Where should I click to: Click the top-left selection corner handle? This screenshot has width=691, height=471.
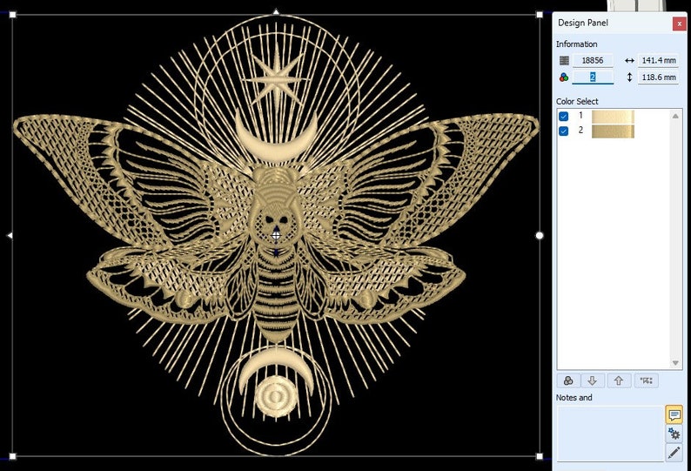[x=12, y=15]
